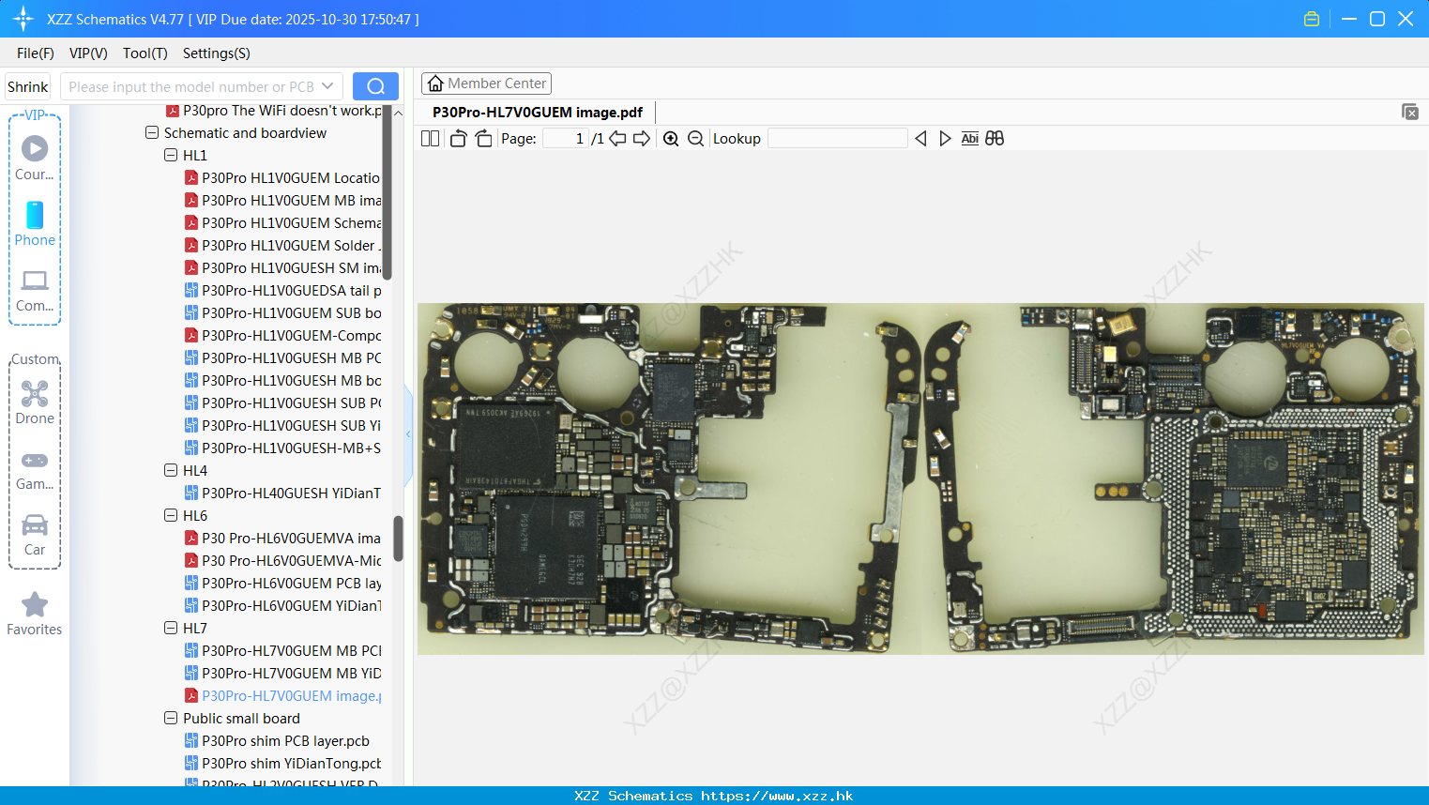Open the Courses sidebar icon
Viewport: 1429px width, 805px height.
point(35,158)
